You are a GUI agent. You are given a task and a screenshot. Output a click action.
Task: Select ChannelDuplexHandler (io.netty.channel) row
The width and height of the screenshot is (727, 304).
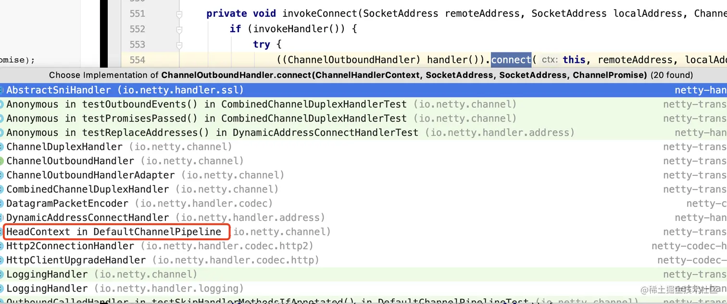(363, 146)
